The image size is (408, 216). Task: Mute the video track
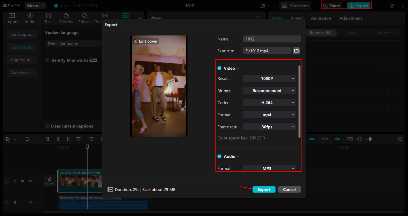coord(30,181)
